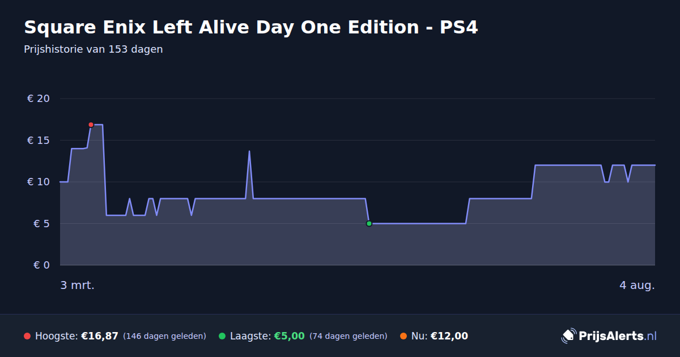
Task: Click the € 5 y-axis label
Action: click(42, 224)
